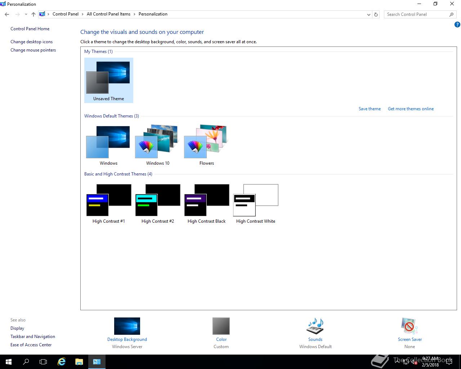Click the Windows Default Themes (3) header
This screenshot has height=369, width=461.
tap(111, 116)
